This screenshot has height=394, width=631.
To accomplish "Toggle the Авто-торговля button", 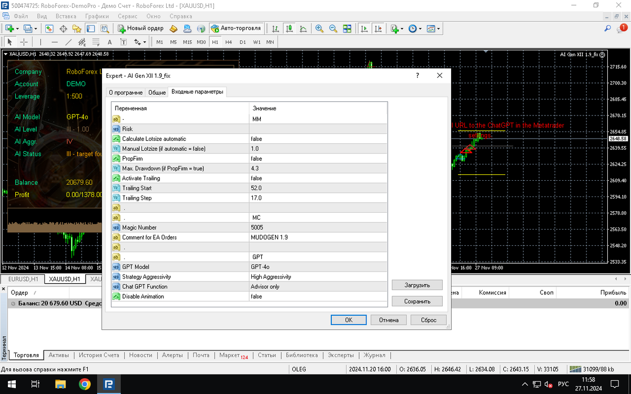I will click(236, 28).
